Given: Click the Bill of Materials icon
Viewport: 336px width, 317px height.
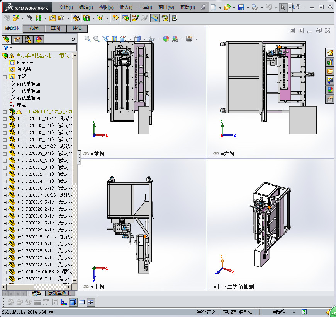Looking at the screenshot, I should [x=126, y=18].
